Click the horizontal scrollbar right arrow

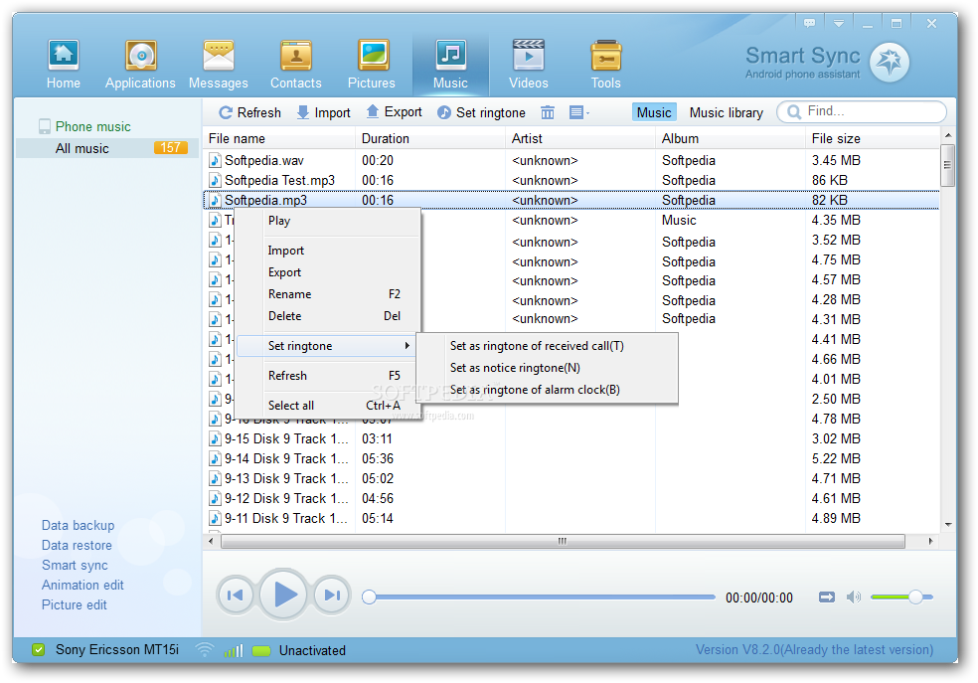tap(931, 542)
